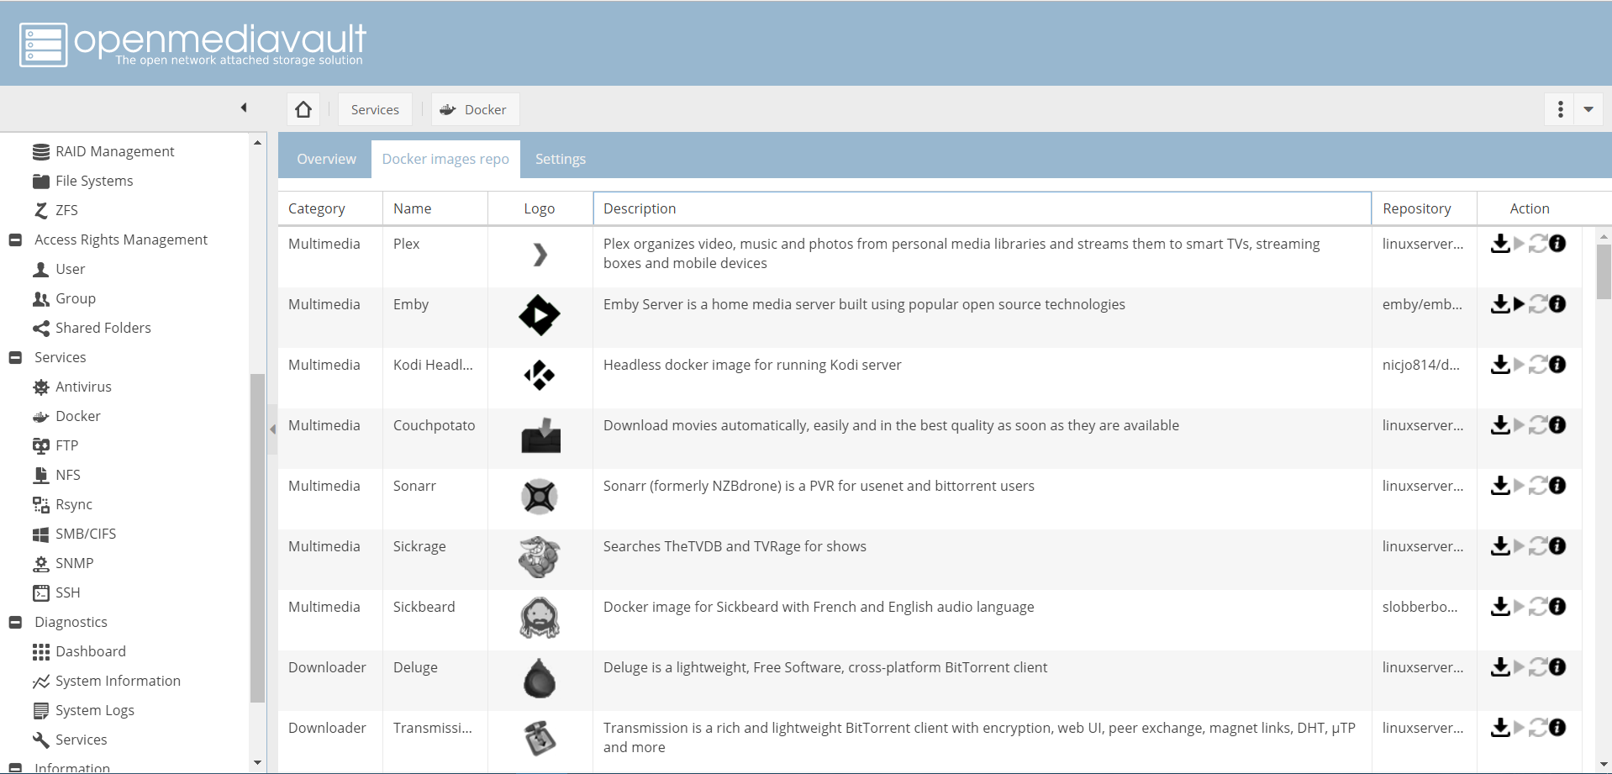
Task: Click download icon for Couchpotato row
Action: click(1500, 425)
